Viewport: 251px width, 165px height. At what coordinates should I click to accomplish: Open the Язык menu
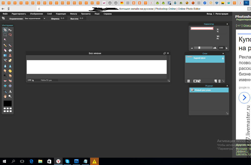97,14
